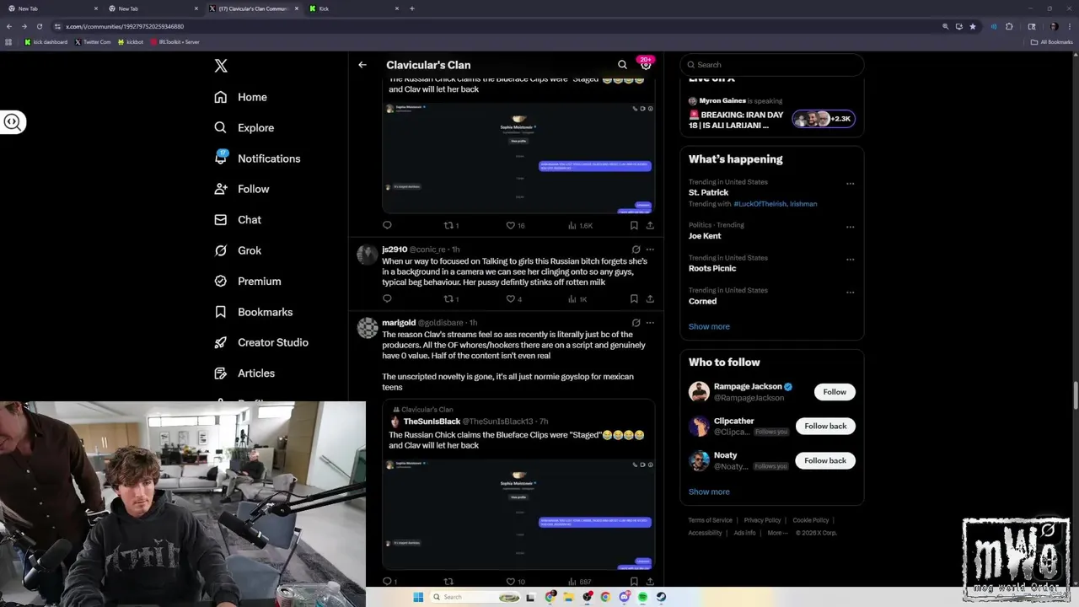Switch to the Kick browser tab
The height and width of the screenshot is (607, 1079).
[x=354, y=8]
